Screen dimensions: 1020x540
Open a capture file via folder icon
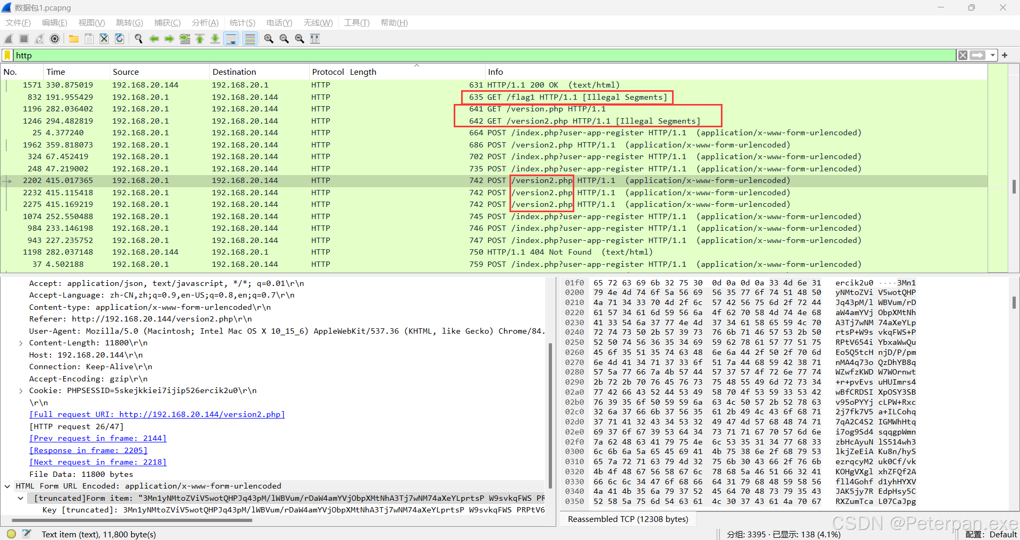pyautogui.click(x=74, y=39)
